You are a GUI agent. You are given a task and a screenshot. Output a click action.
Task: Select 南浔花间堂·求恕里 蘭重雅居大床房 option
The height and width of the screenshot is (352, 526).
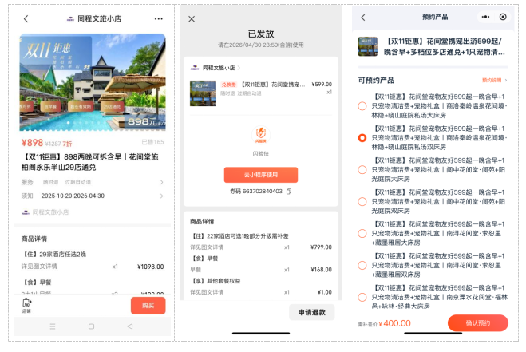pyautogui.click(x=362, y=233)
